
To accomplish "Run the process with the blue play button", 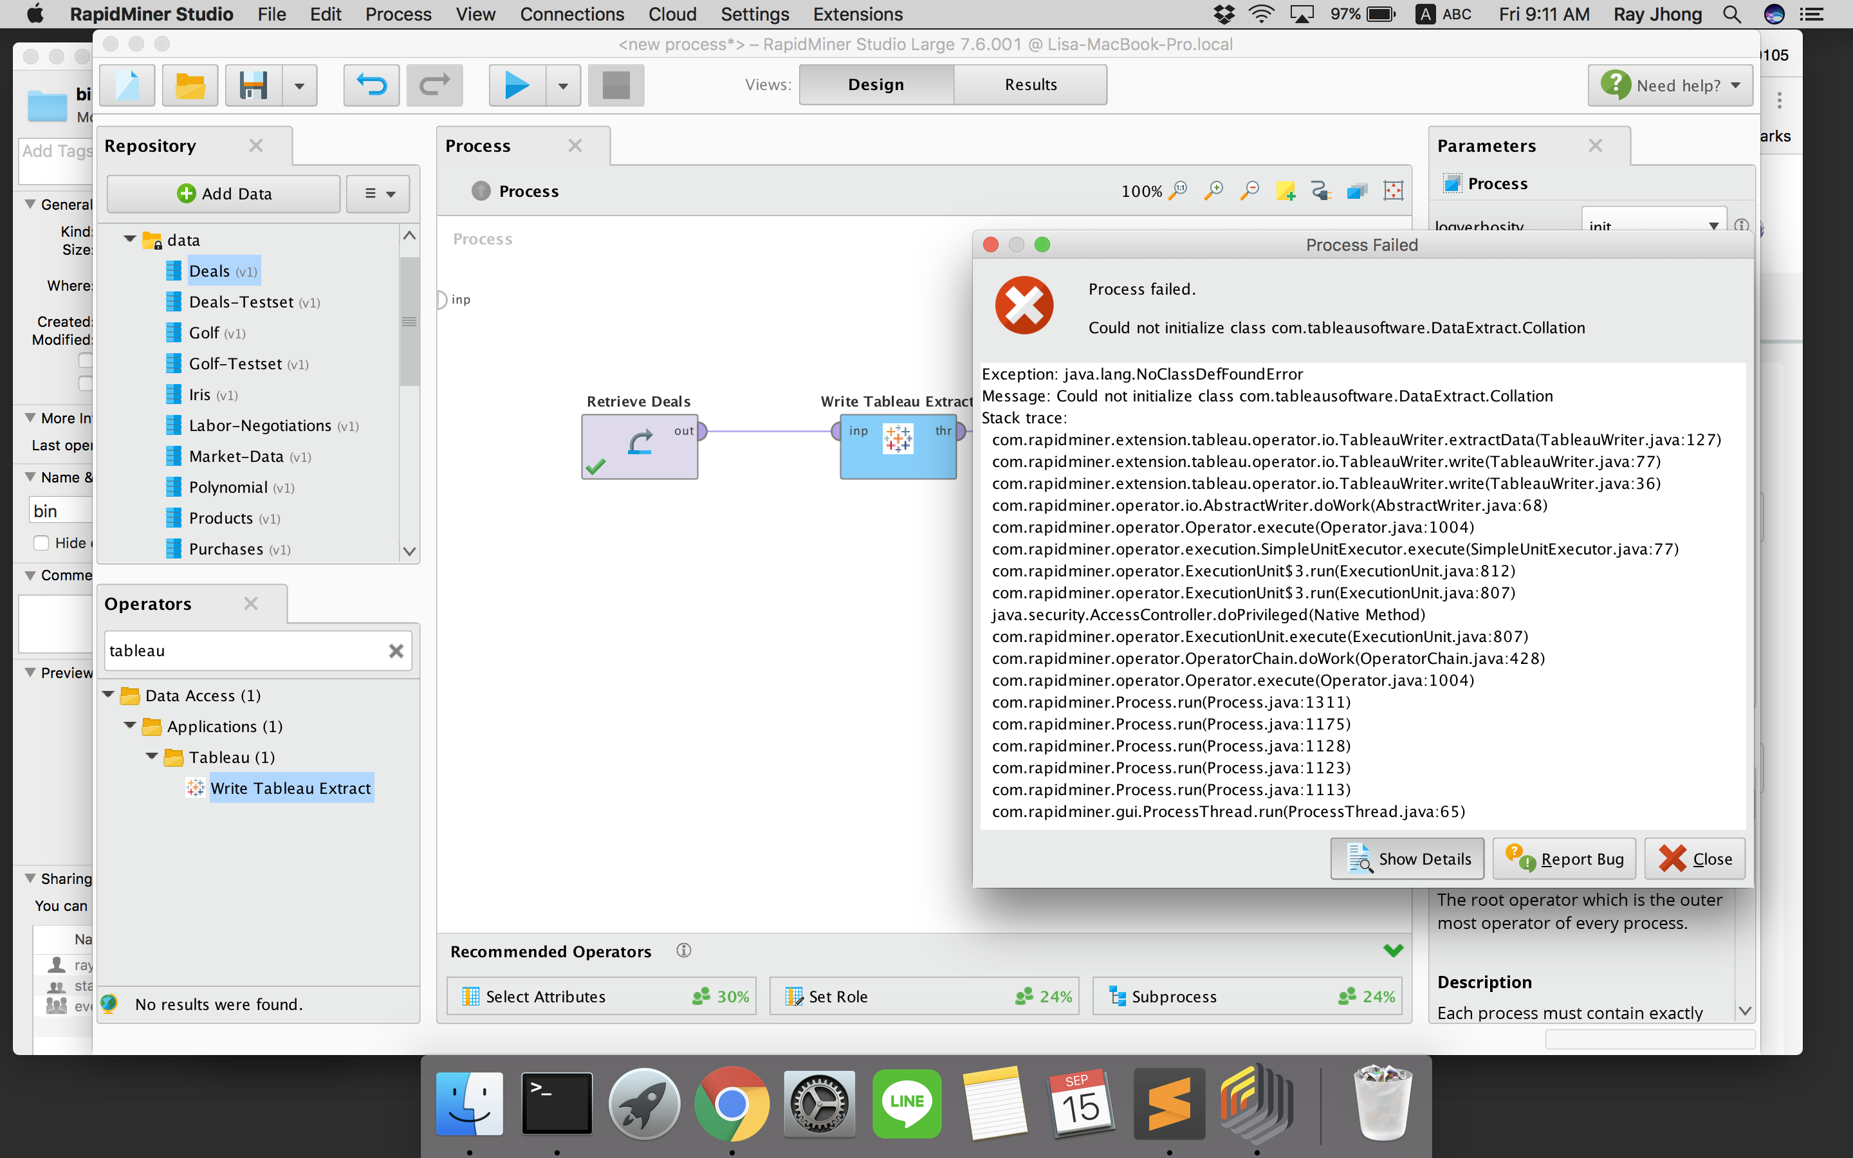I will click(x=517, y=85).
